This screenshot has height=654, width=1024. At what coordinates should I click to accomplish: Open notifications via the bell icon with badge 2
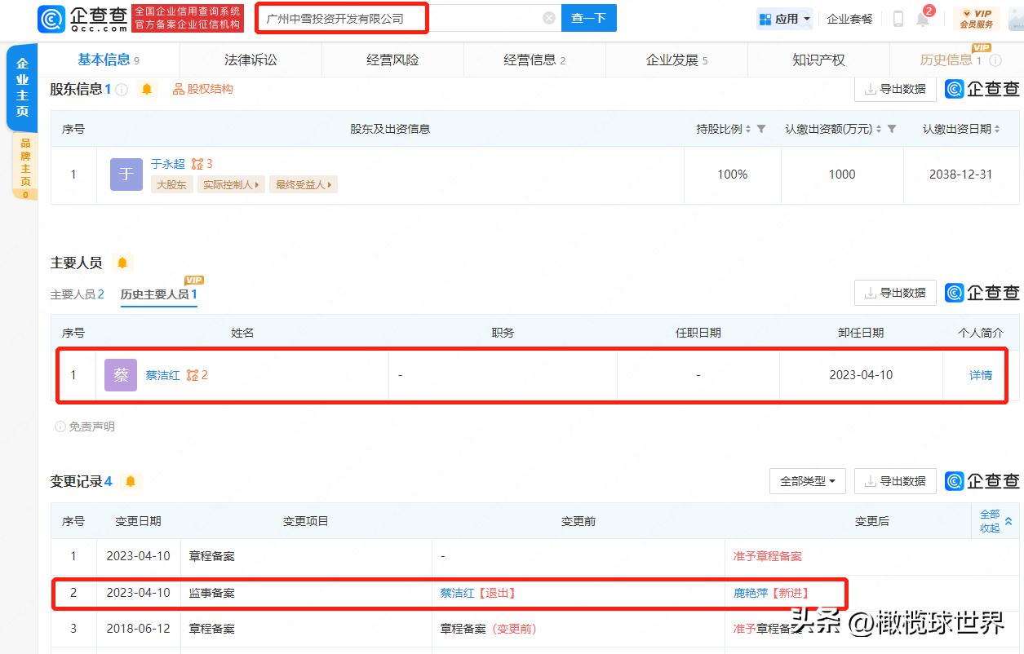924,19
